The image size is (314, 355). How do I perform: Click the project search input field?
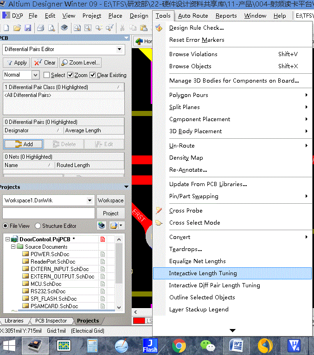[x=49, y=213]
